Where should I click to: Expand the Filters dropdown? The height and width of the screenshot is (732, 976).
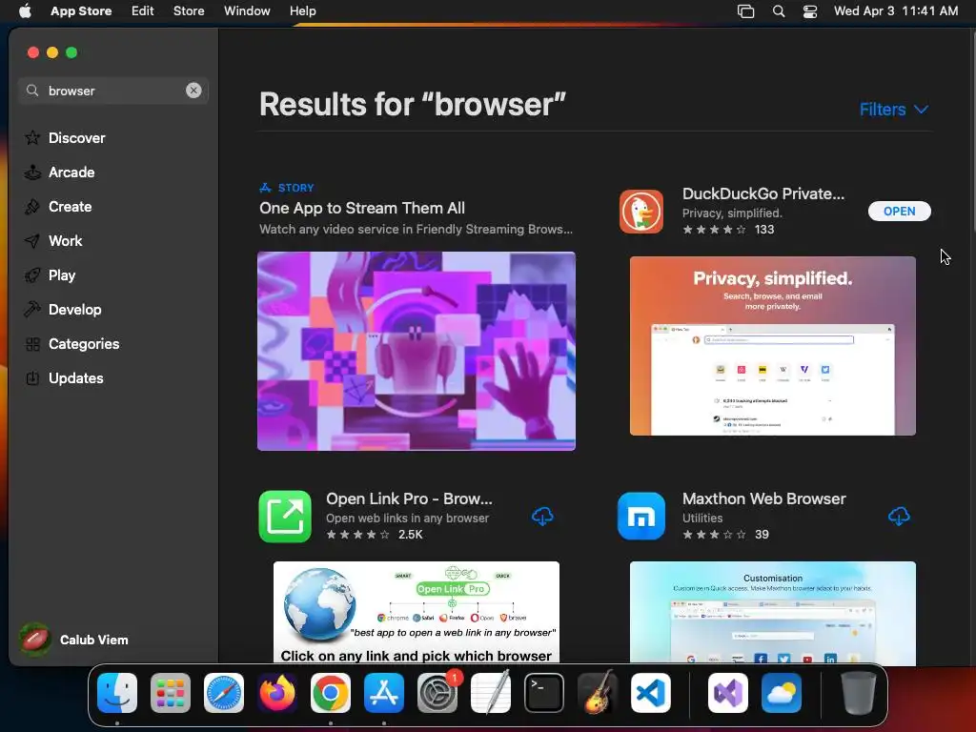pyautogui.click(x=894, y=110)
